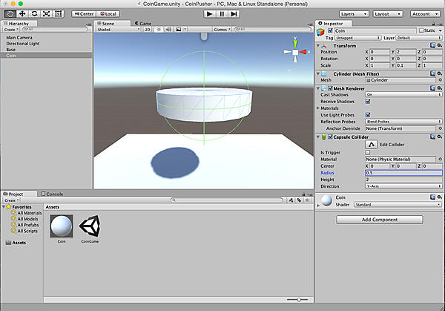
Task: Click the Add Component button
Action: (379, 220)
